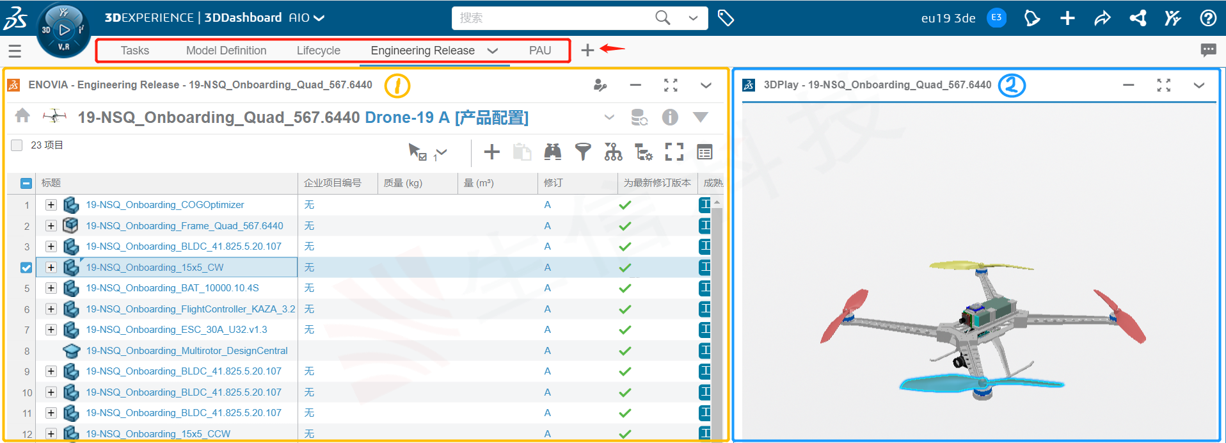
Task: Open the 3DPlay widget chevron menu
Action: [x=1199, y=85]
